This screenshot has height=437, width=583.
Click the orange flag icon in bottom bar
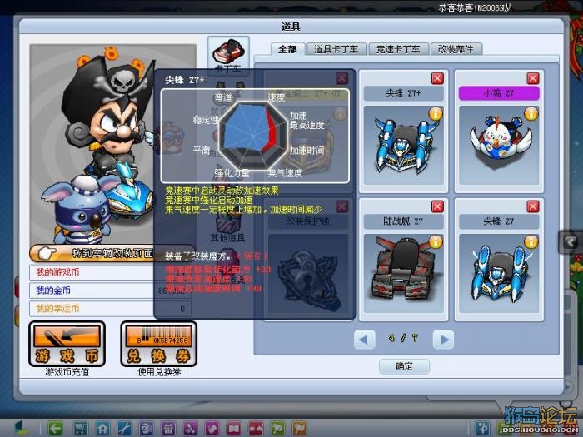click(299, 429)
